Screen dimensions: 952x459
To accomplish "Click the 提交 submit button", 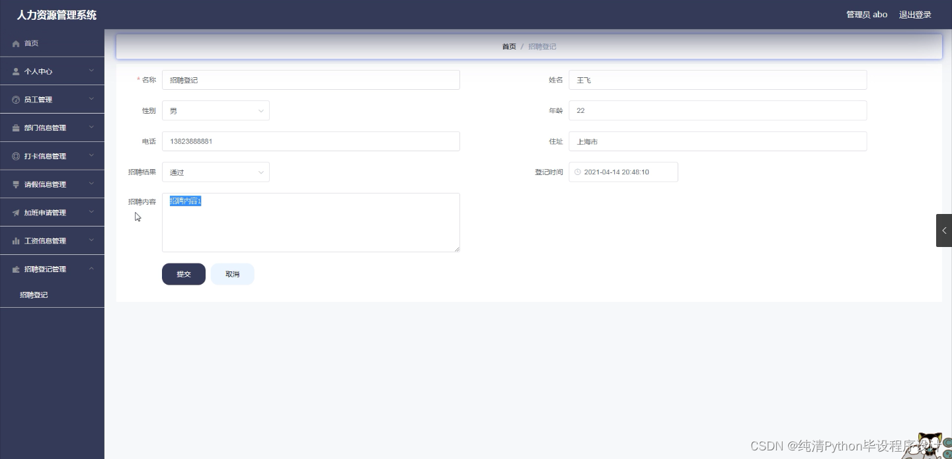I will (x=184, y=274).
